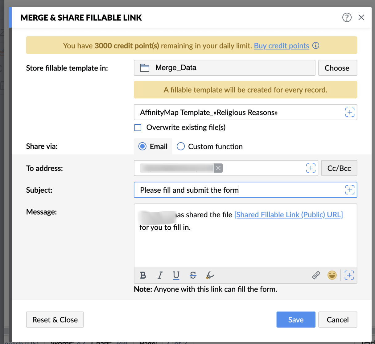Click the help question mark icon

point(347,18)
